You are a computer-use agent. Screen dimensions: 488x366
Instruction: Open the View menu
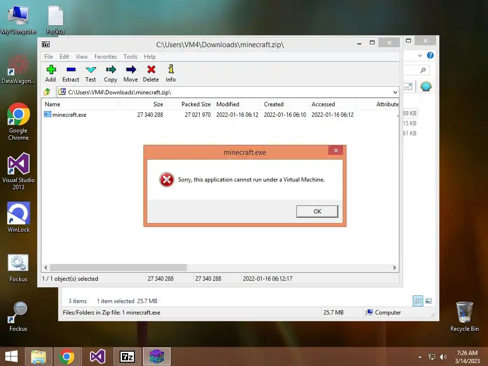[x=82, y=57]
